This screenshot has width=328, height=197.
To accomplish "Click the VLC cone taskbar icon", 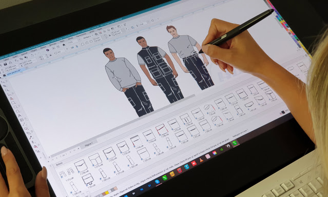I will pyautogui.click(x=201, y=160).
